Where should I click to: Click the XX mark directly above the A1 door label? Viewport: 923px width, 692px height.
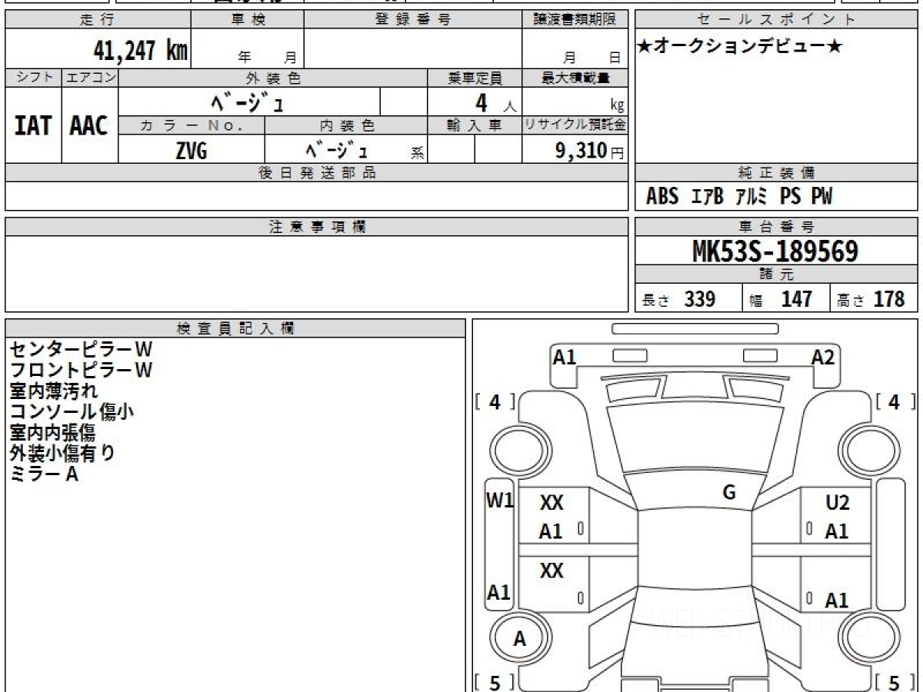tap(551, 504)
